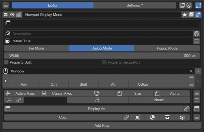204x132 pixels.
Task: Click the monitor display icon button
Action: point(97,93)
